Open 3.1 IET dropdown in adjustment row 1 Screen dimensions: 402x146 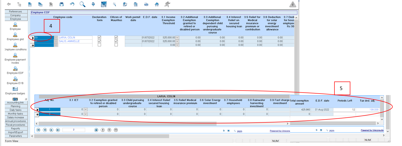86,110
